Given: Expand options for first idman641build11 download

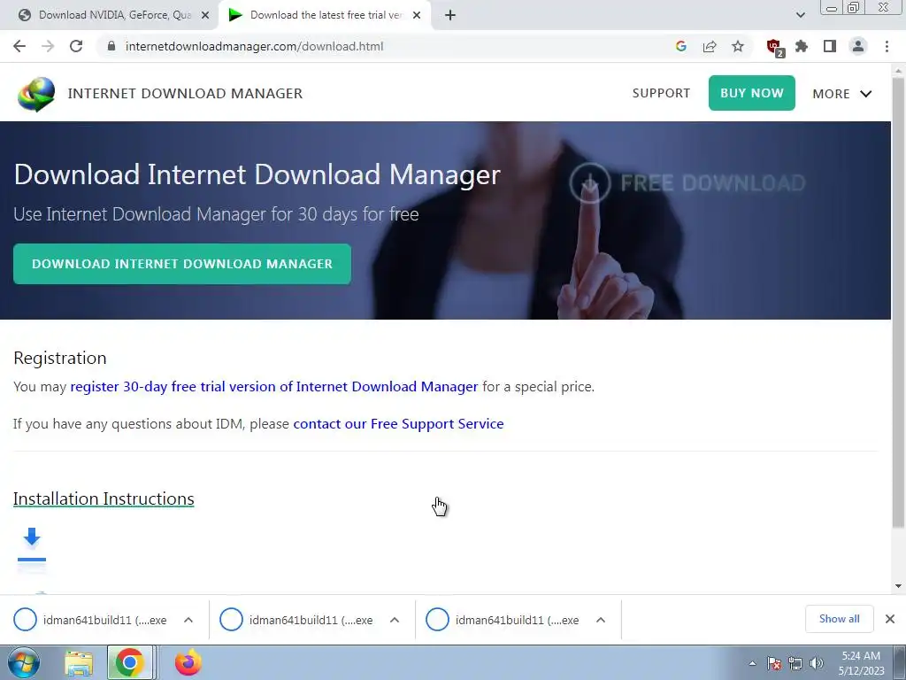Looking at the screenshot, I should point(188,620).
